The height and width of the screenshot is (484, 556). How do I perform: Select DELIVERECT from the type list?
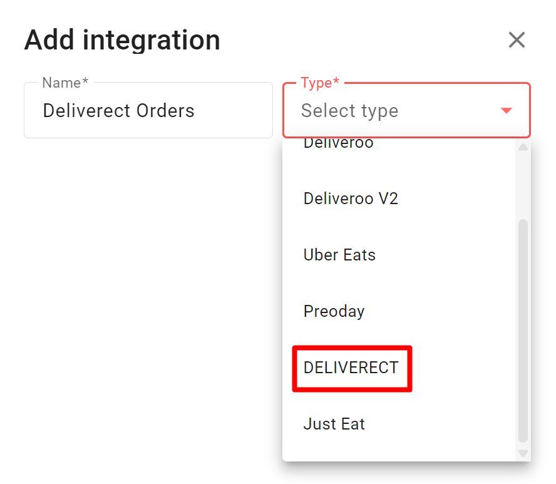pos(351,368)
